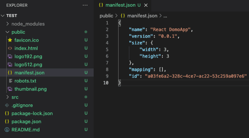Viewport: 249px width, 138px height.
Task: Select the src folder label
Action: coord(15,97)
